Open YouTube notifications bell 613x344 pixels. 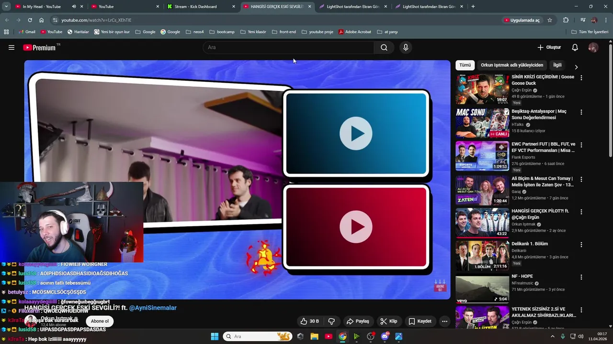(575, 47)
